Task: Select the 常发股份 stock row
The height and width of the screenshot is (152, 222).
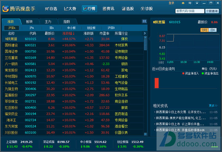Action: 73,70
